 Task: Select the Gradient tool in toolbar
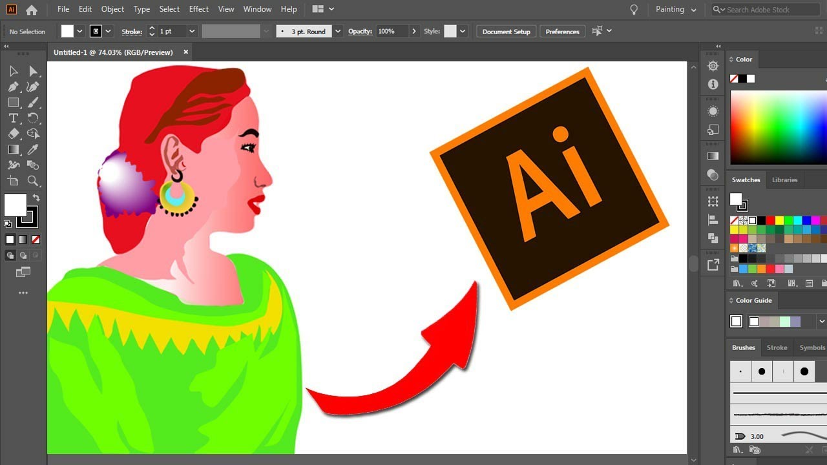click(x=14, y=149)
